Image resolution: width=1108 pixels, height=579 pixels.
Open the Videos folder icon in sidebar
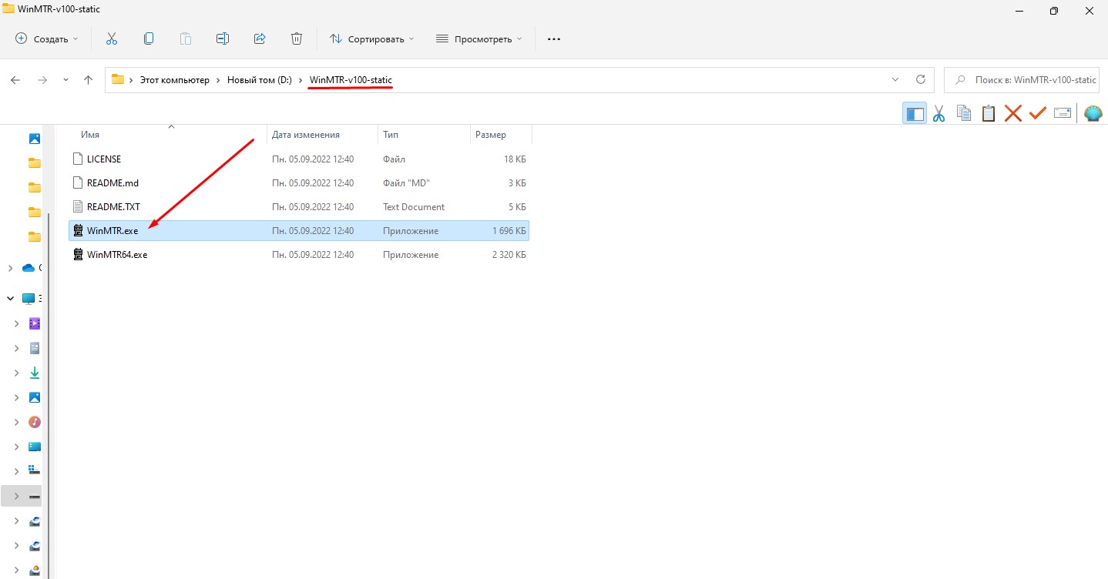34,323
